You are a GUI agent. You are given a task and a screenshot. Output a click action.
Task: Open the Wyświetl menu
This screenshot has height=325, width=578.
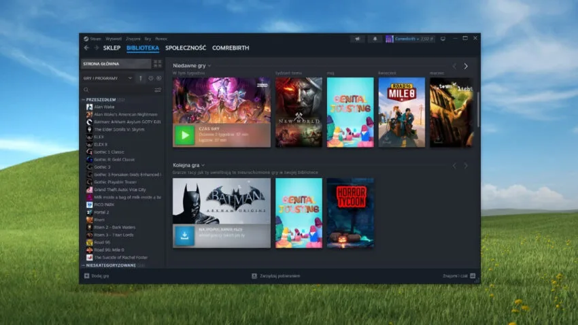point(114,39)
